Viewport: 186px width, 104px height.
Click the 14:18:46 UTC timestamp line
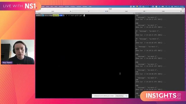(151, 74)
